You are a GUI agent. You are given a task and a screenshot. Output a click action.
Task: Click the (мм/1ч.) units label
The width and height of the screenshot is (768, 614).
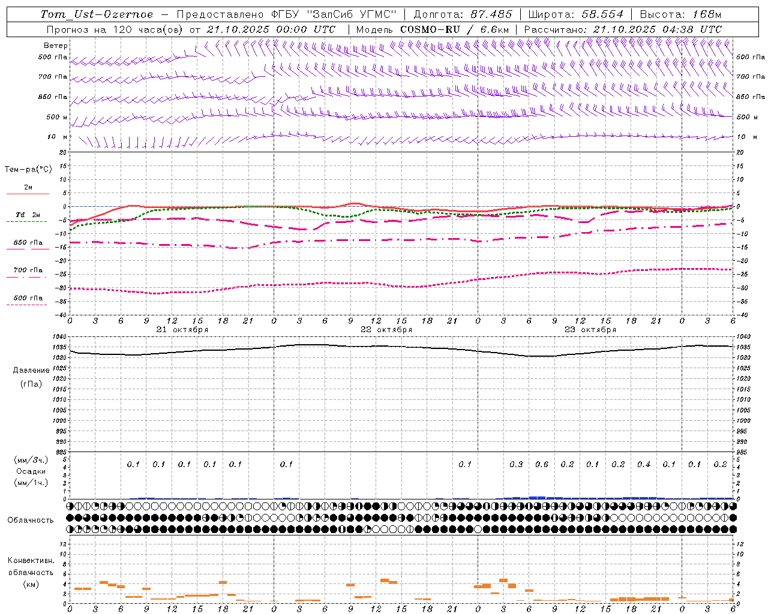31,483
